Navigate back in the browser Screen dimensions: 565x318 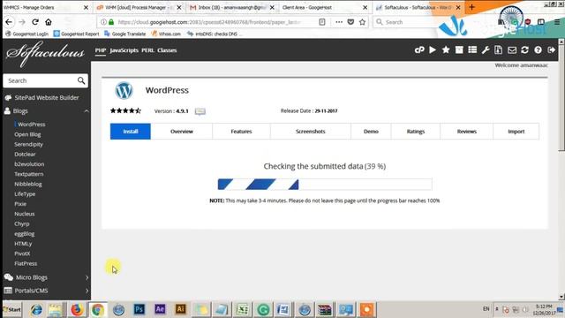(x=9, y=22)
